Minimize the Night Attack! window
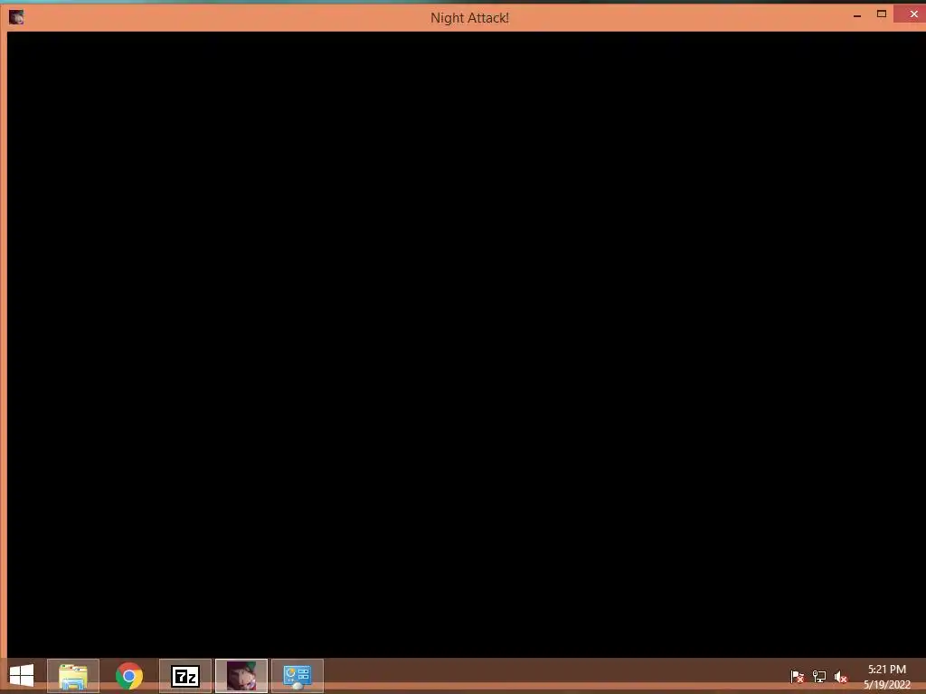The image size is (926, 694). click(x=857, y=14)
